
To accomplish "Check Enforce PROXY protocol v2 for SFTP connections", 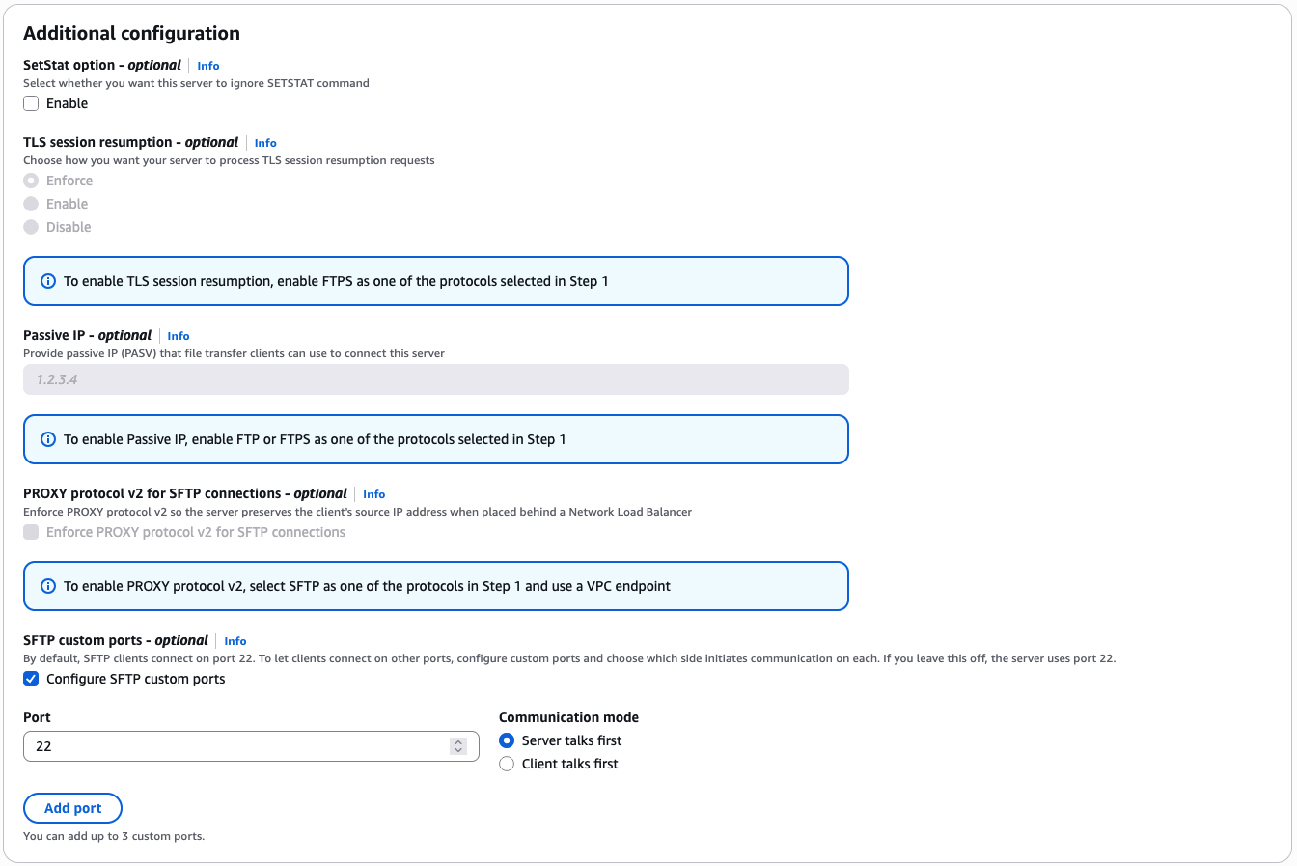I will pyautogui.click(x=31, y=532).
